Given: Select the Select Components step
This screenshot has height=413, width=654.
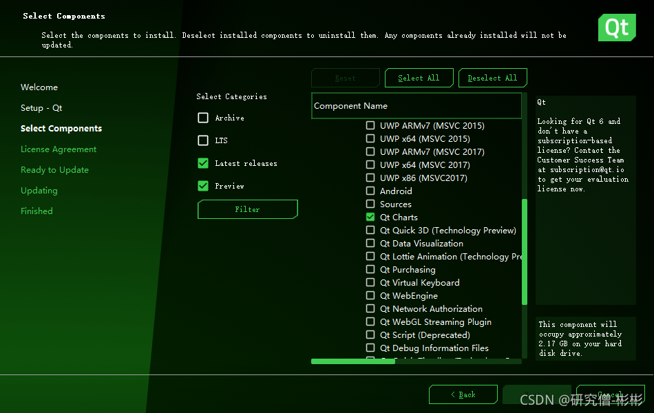Looking at the screenshot, I should (x=61, y=129).
